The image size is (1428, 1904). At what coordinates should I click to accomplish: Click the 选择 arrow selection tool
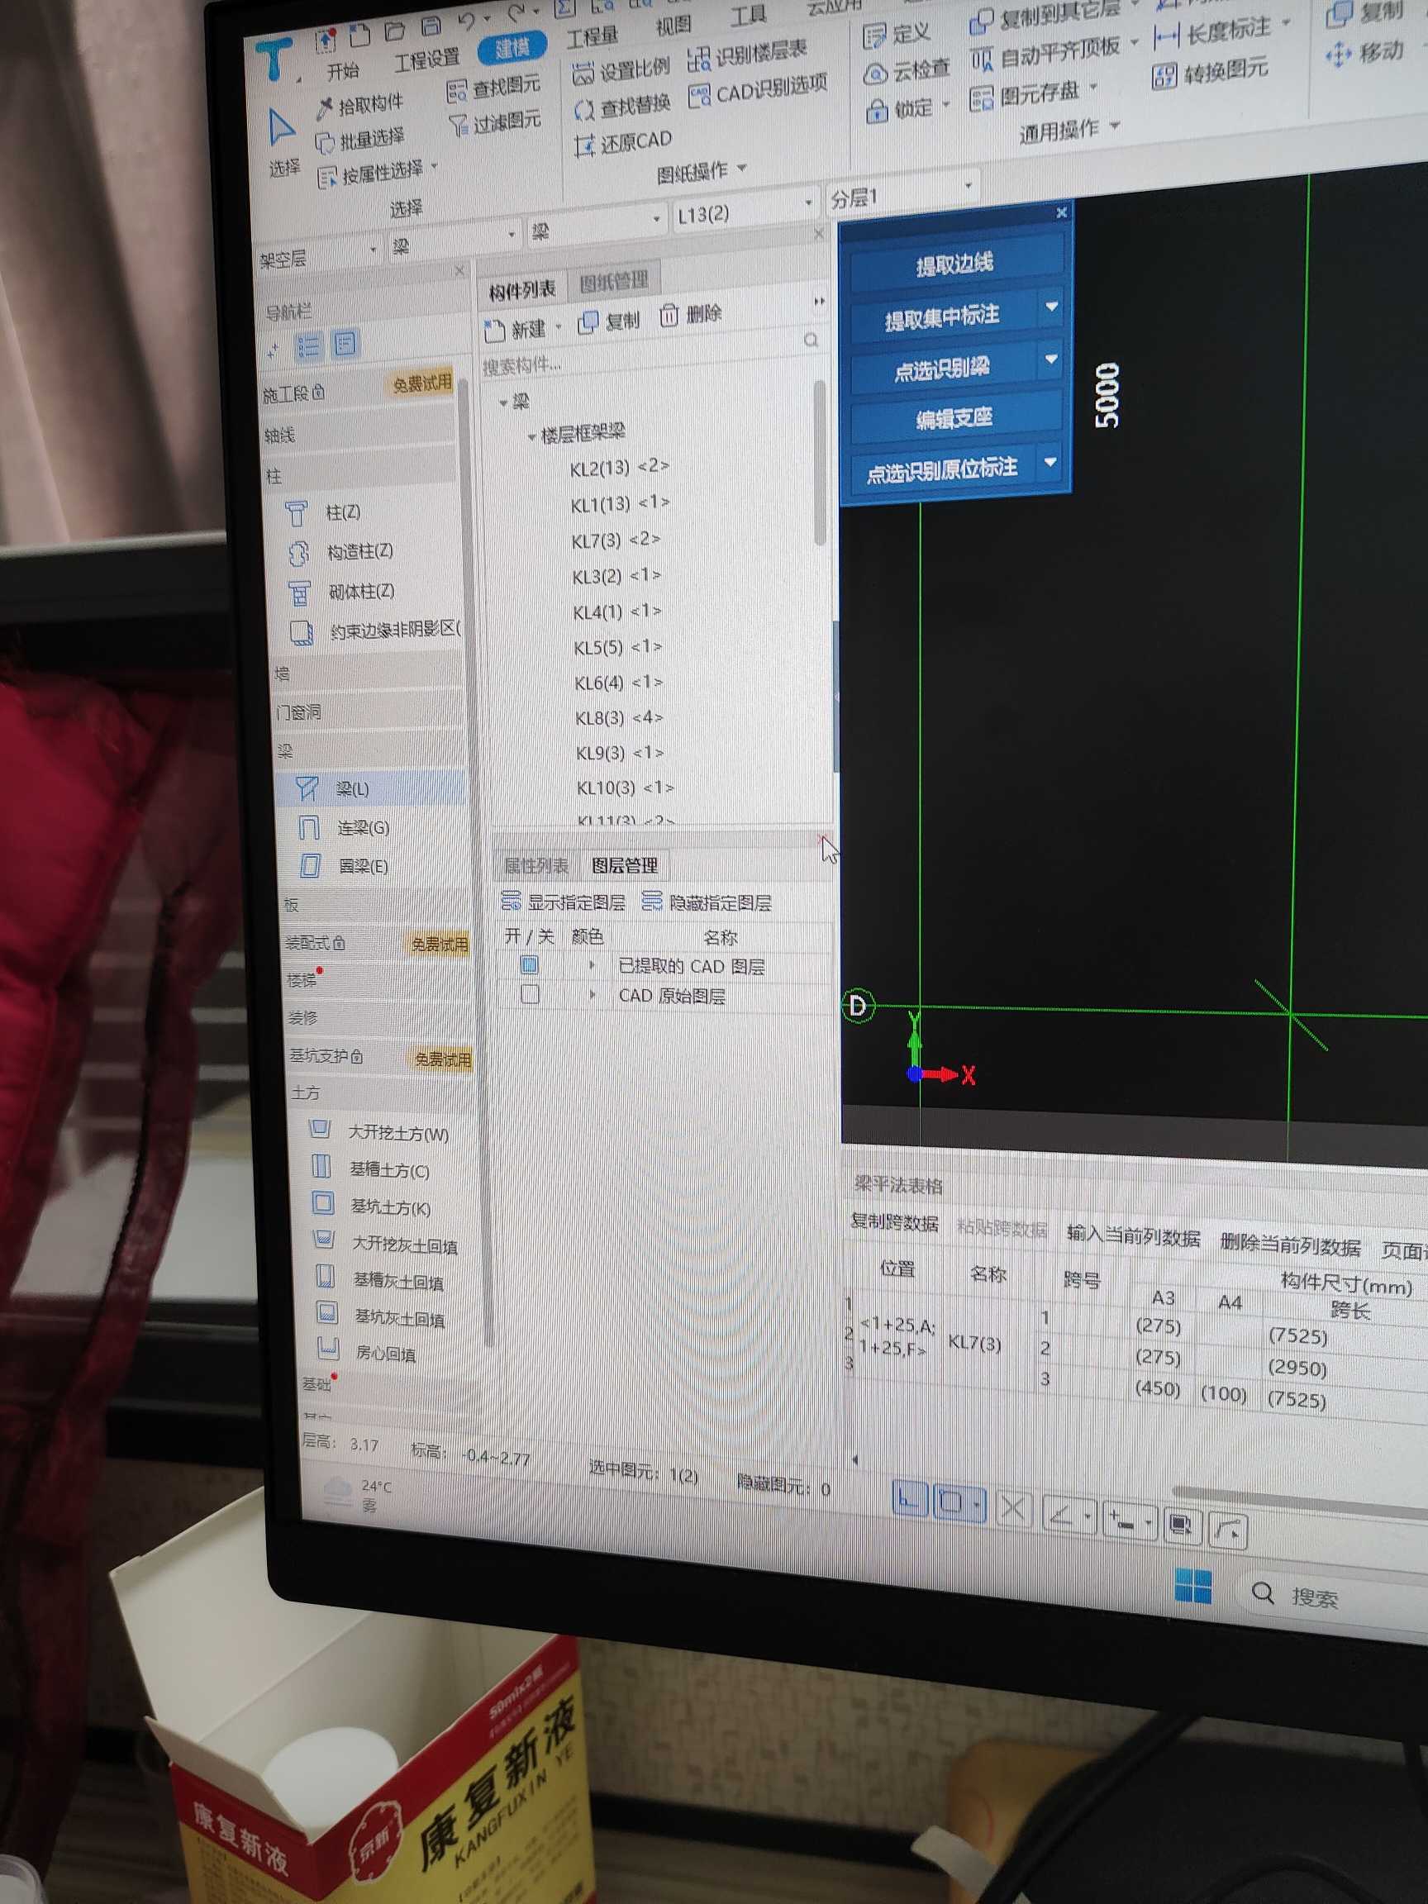[283, 143]
